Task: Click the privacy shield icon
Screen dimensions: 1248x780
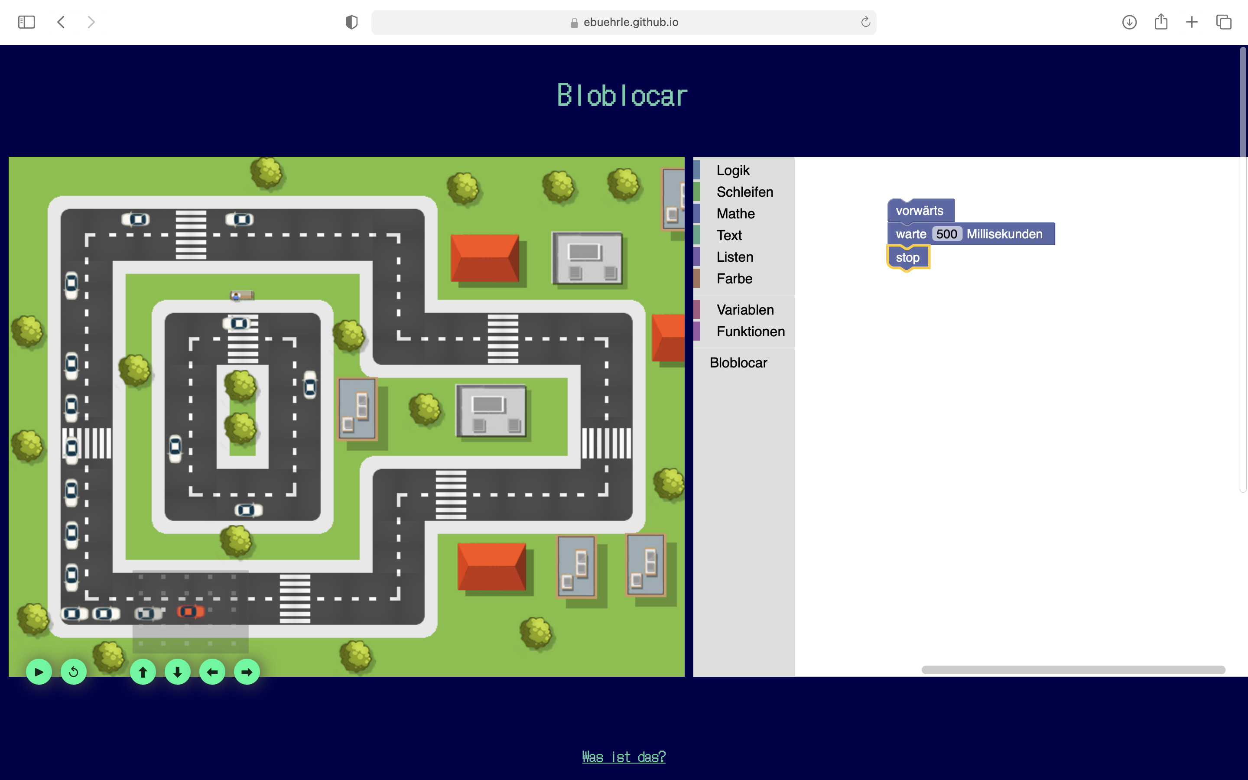Action: click(x=351, y=22)
